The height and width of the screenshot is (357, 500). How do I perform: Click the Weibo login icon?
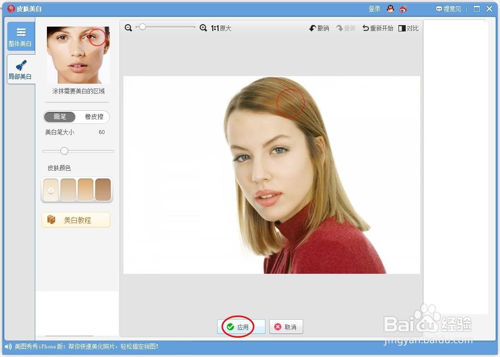coord(403,9)
